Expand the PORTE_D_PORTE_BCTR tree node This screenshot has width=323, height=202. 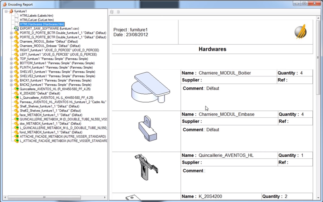coord(11,33)
